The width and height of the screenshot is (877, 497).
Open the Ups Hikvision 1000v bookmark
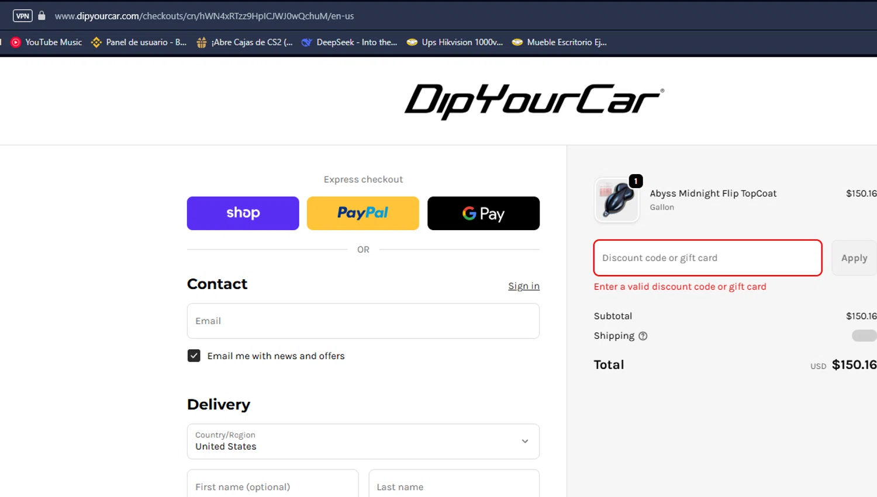[x=455, y=42]
